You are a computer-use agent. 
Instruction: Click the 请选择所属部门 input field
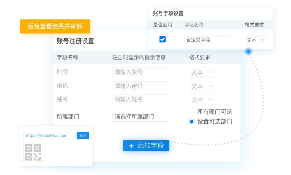tap(141, 117)
